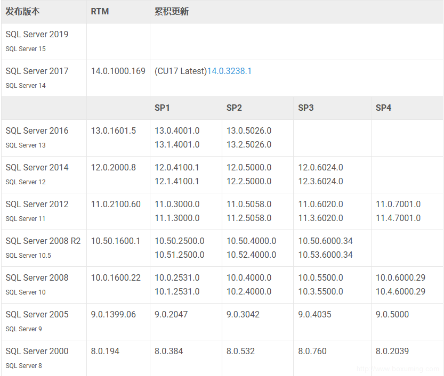The height and width of the screenshot is (376, 444).
Task: Click SP3 version 11.0.6020.0
Action: pyautogui.click(x=320, y=205)
